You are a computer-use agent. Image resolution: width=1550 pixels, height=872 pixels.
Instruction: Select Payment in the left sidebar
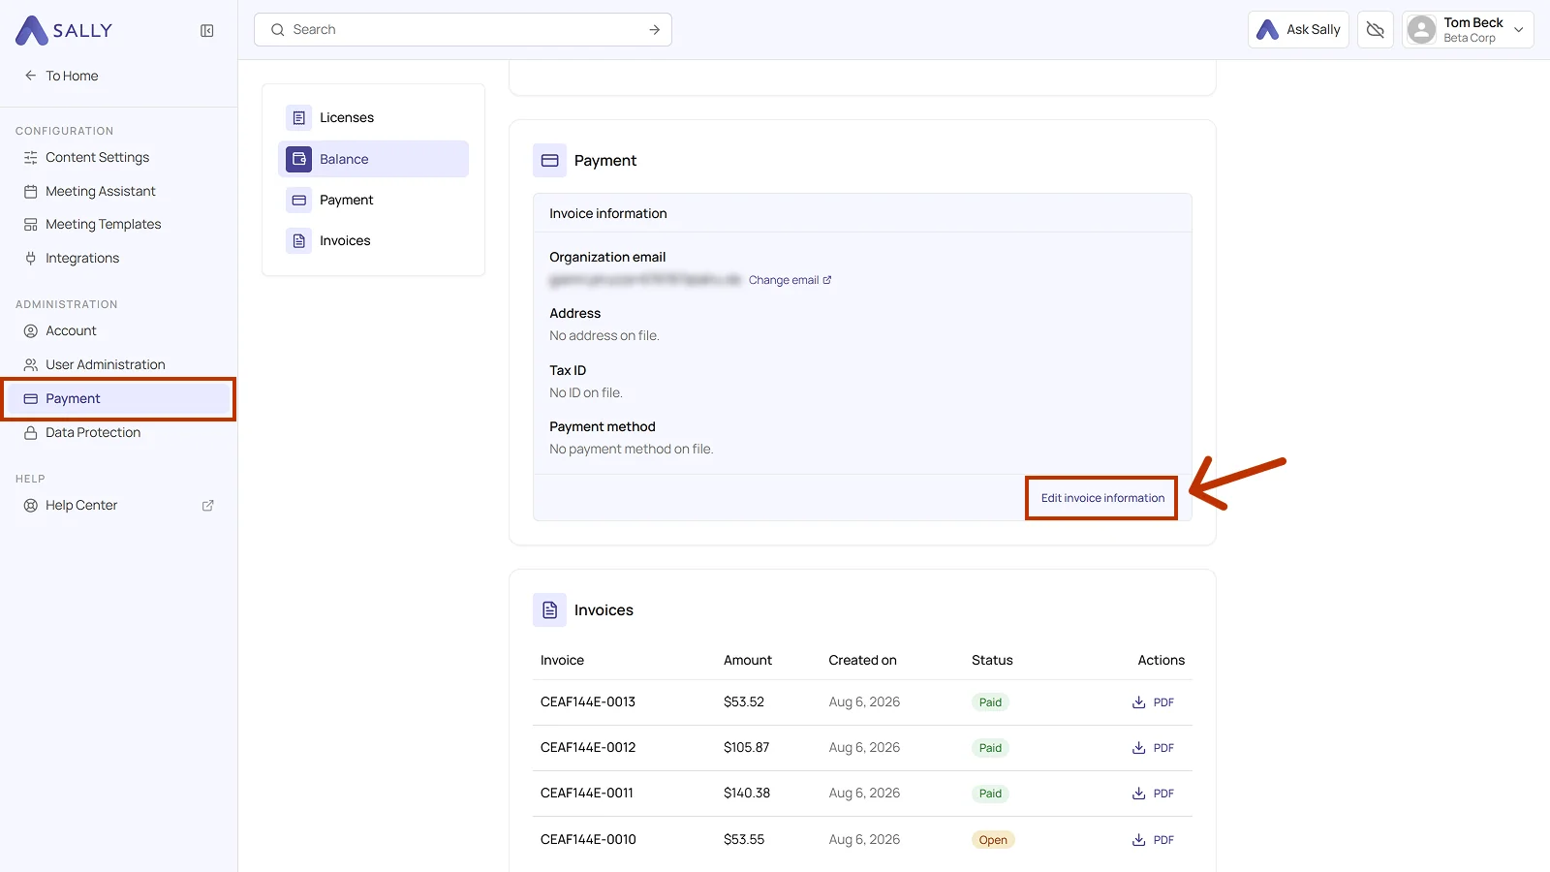click(x=118, y=398)
